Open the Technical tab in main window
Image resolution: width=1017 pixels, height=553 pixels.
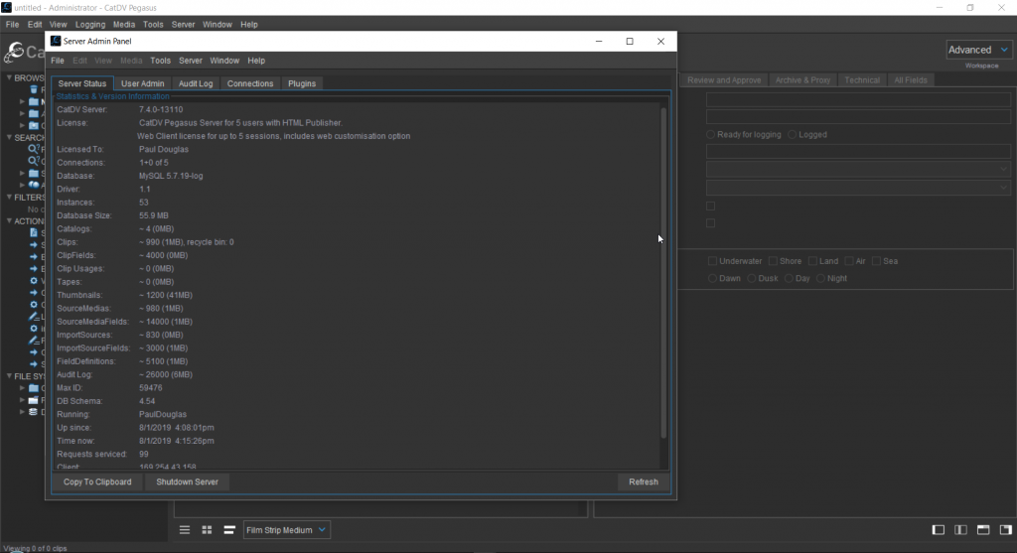point(862,80)
